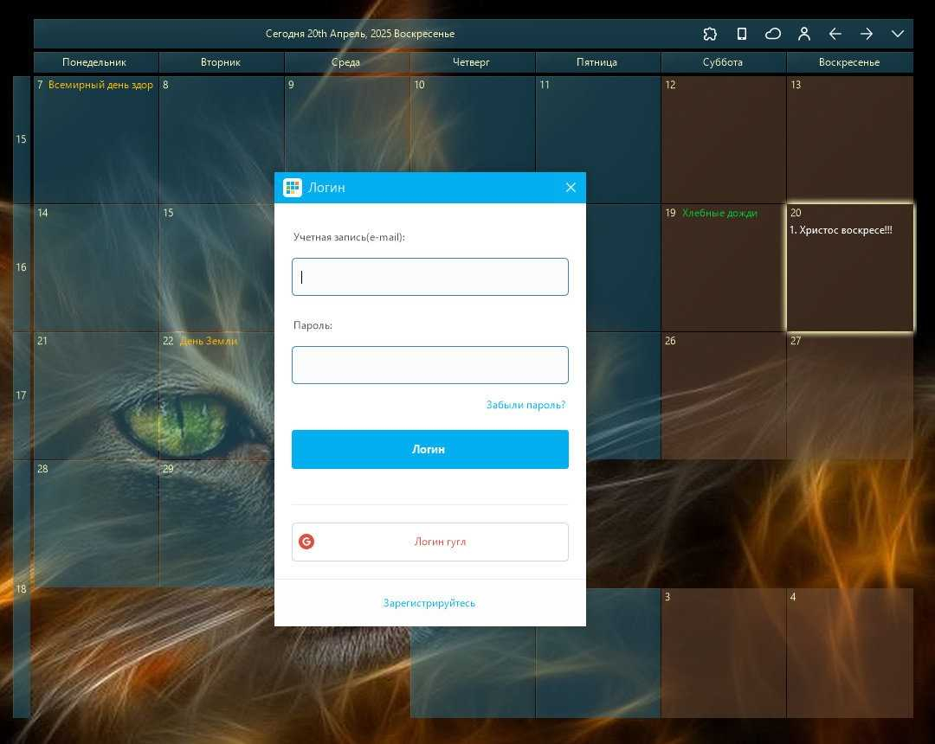Select week number 16 in sidebar

click(x=21, y=267)
